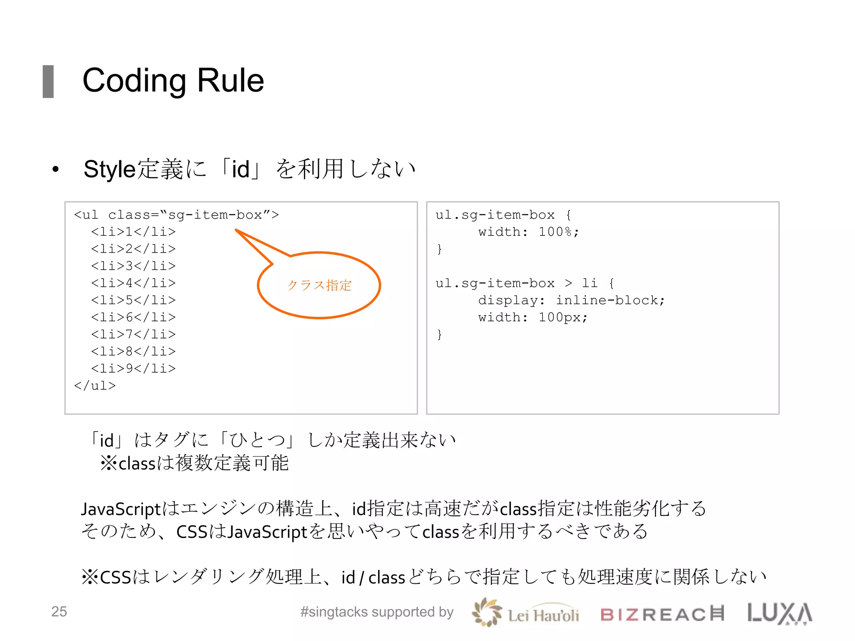Click the CSS line 'display: inline-block;'
The height and width of the screenshot is (641, 855).
[572, 300]
